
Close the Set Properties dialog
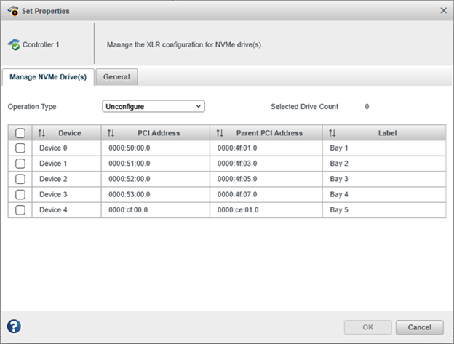(444, 11)
